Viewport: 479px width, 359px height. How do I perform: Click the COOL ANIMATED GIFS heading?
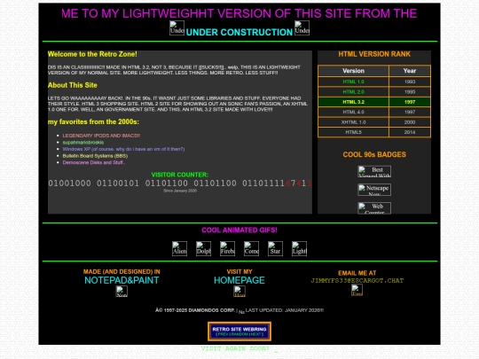click(x=239, y=230)
